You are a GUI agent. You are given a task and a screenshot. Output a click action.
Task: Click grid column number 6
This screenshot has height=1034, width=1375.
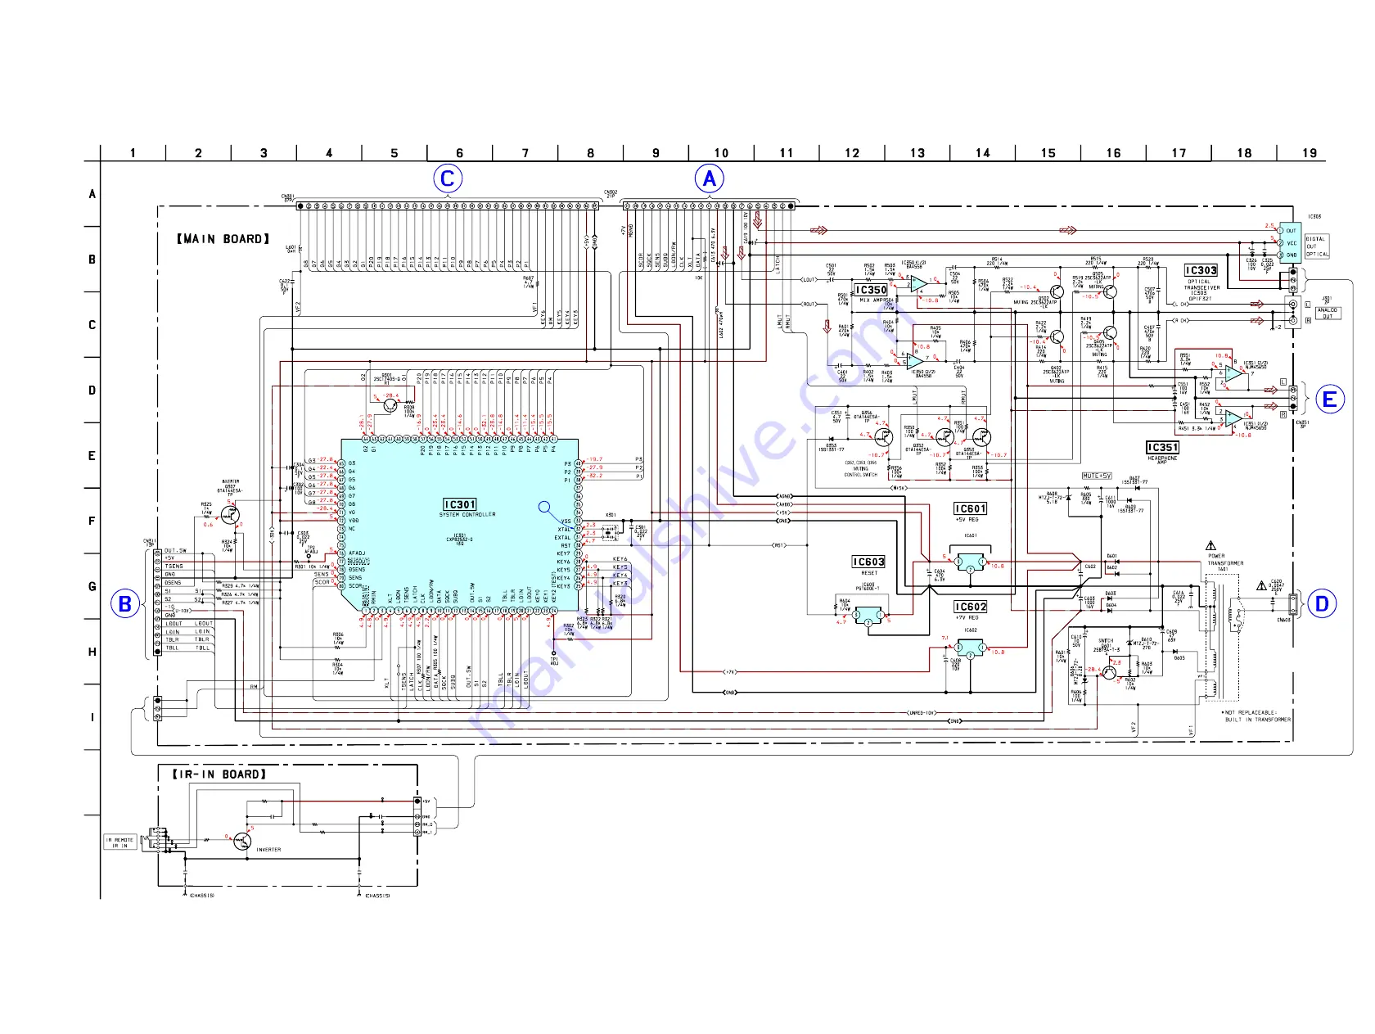pos(460,153)
